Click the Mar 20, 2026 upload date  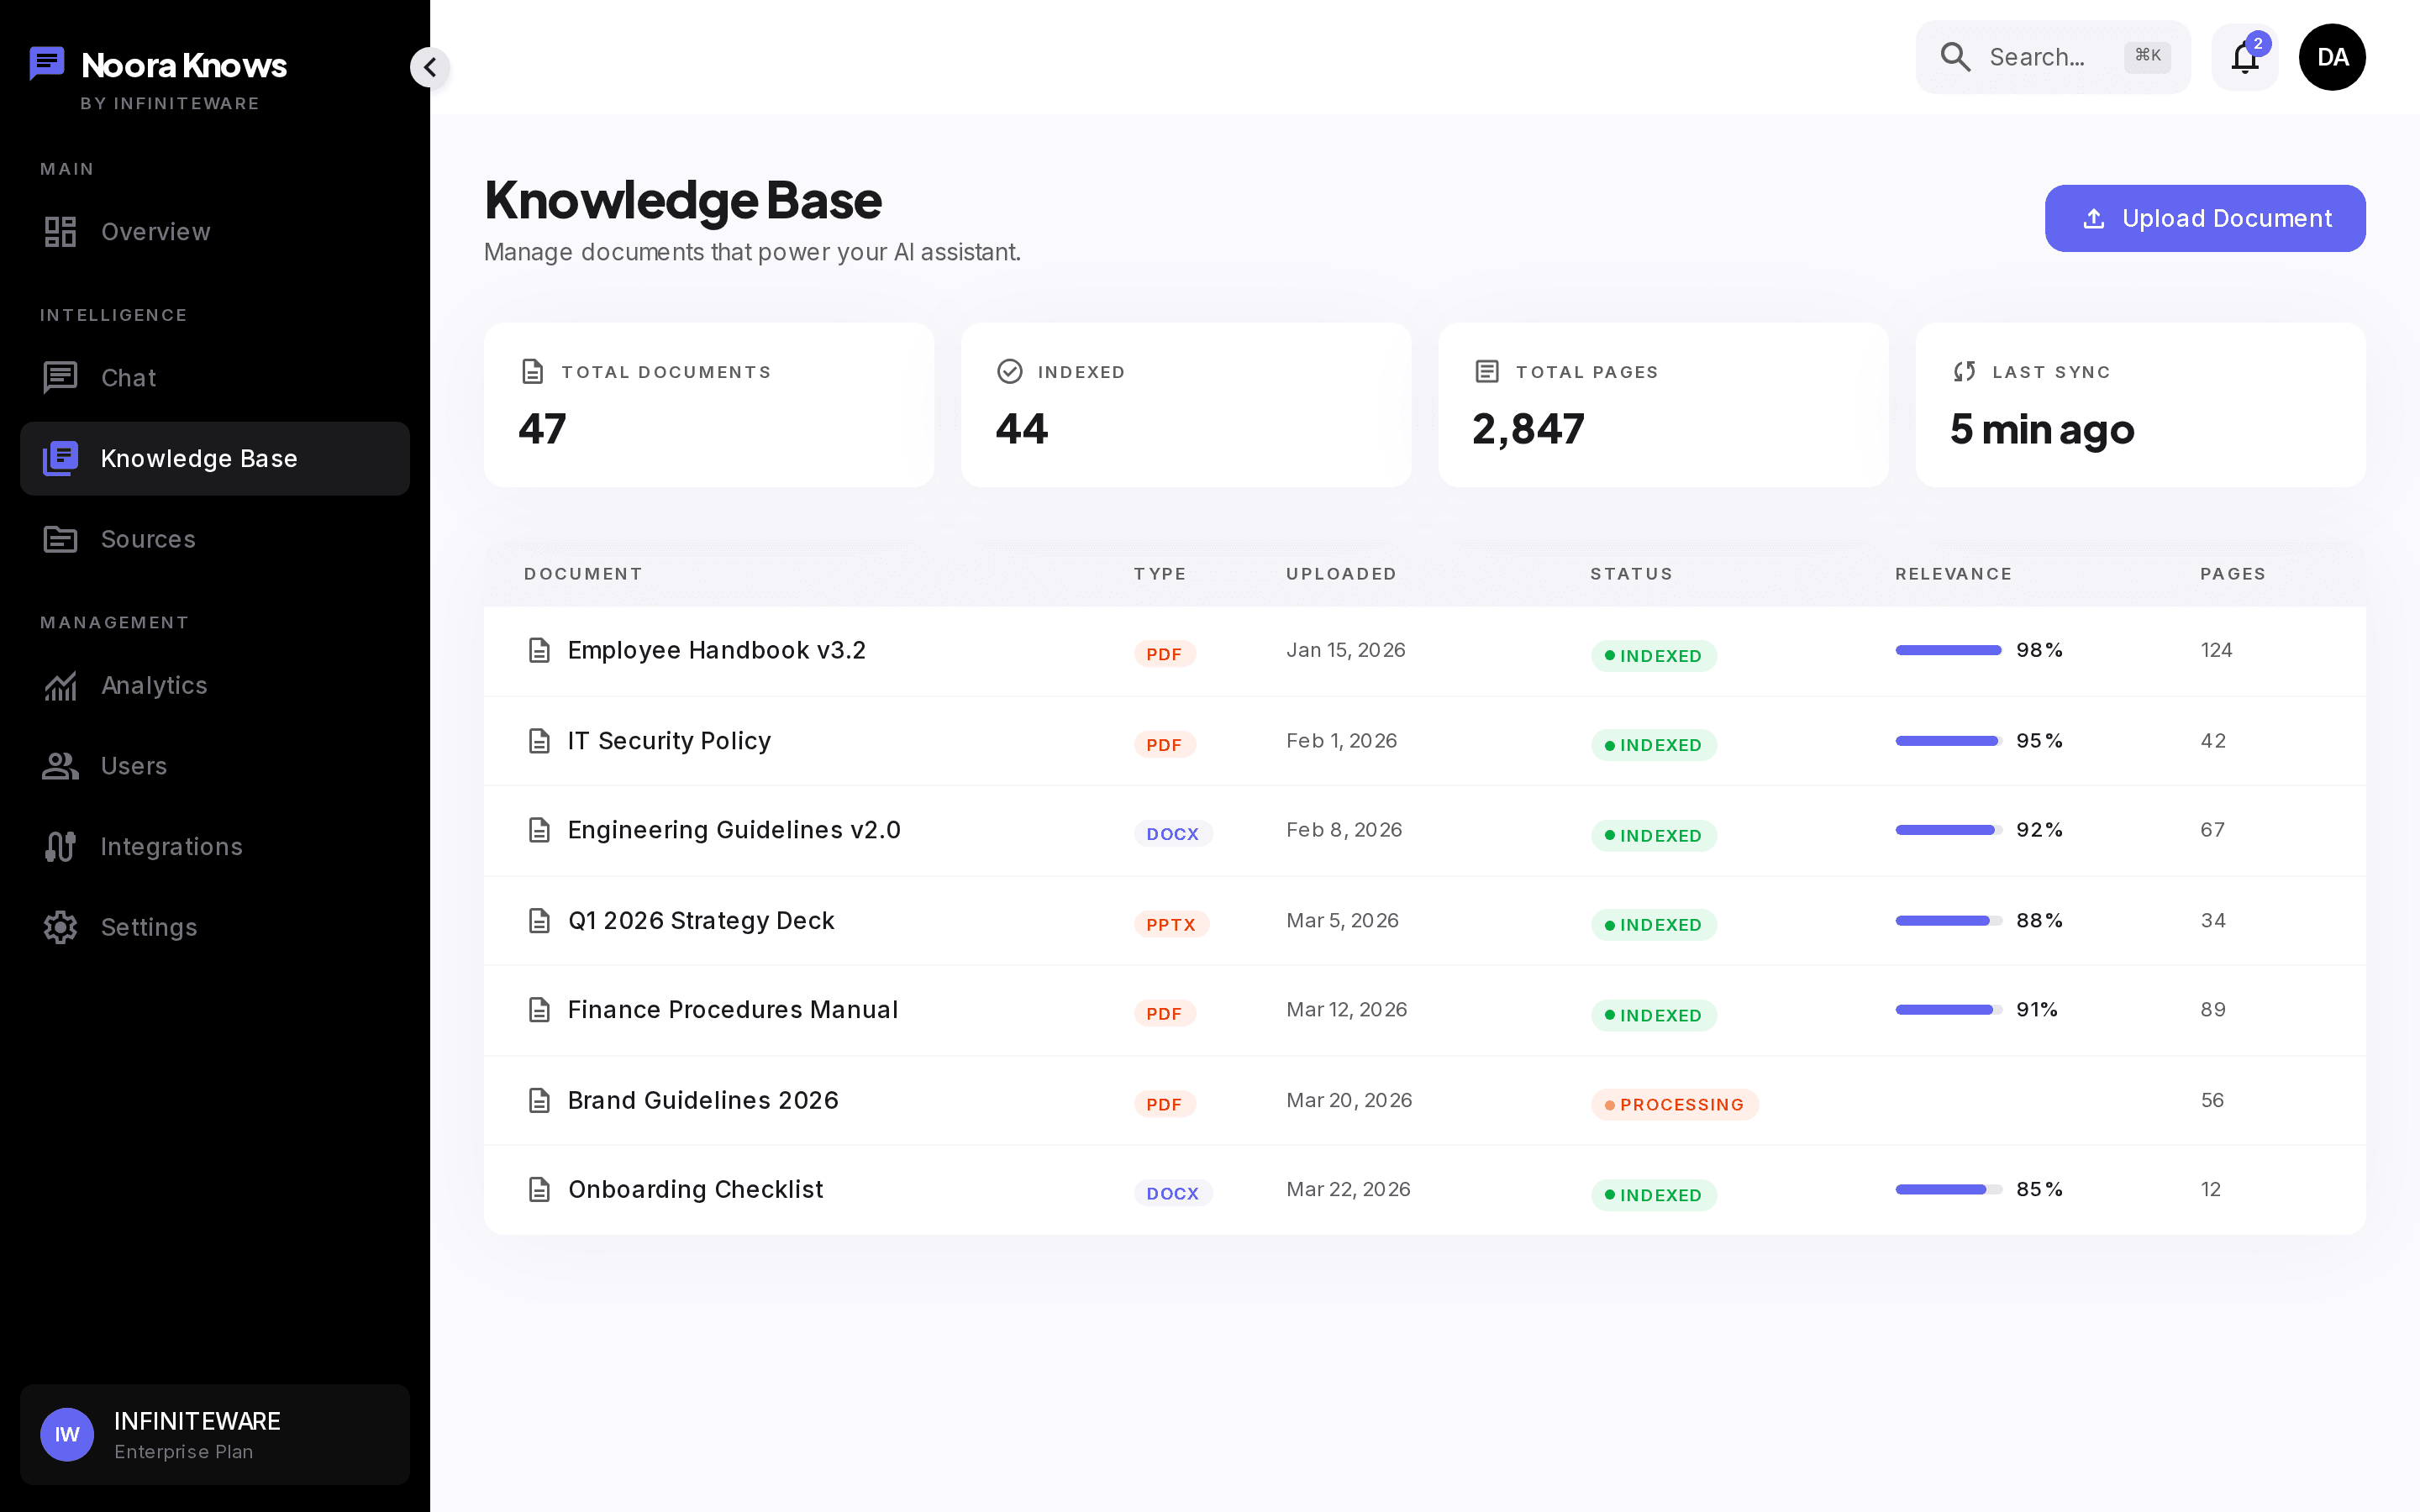point(1349,1101)
